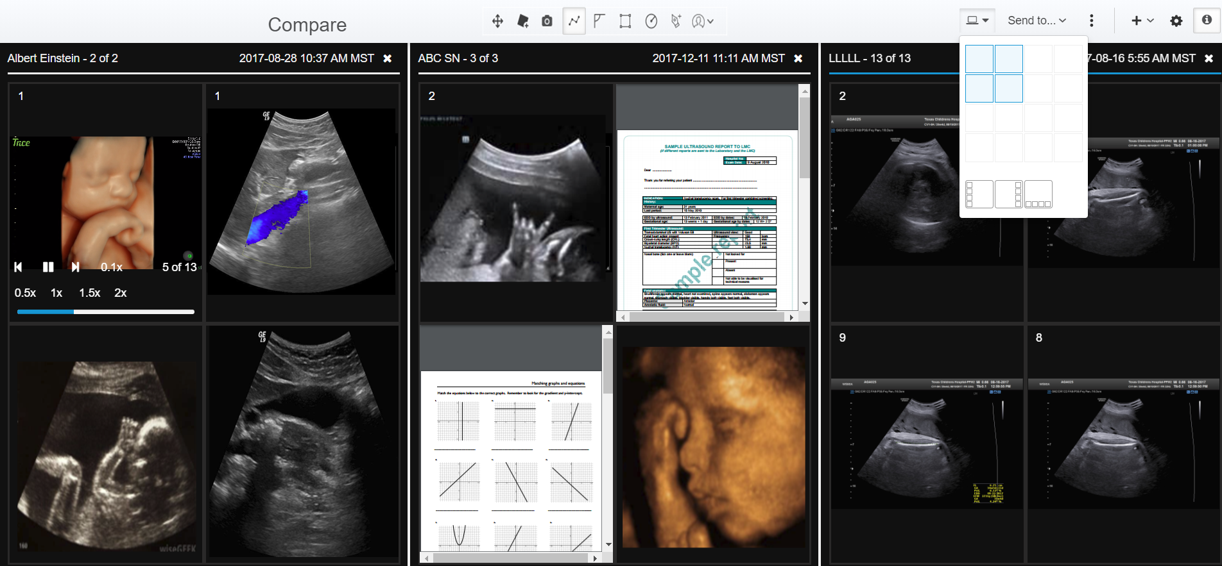
Task: Select the 3D fetal face cine viewport
Action: (106, 203)
